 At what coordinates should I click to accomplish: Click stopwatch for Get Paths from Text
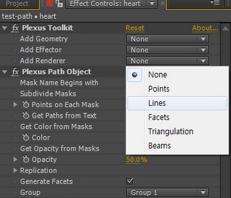[26, 115]
